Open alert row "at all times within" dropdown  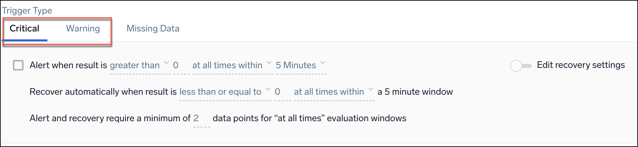(x=227, y=66)
